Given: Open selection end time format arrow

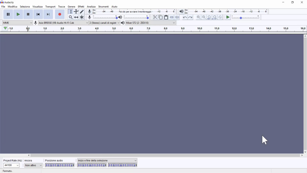Looking at the screenshot, I should pyautogui.click(x=136, y=165).
